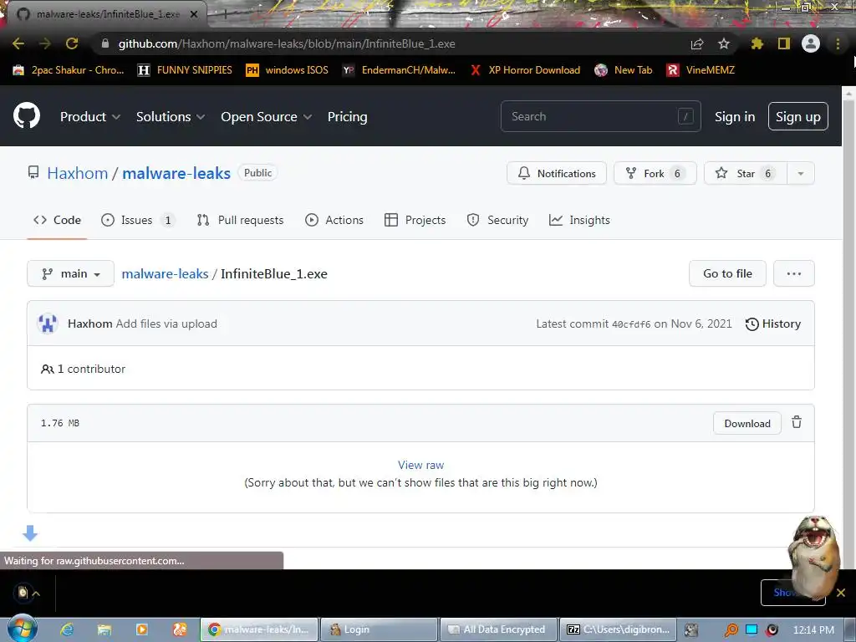Open View raw link
The height and width of the screenshot is (642, 856).
click(x=421, y=465)
